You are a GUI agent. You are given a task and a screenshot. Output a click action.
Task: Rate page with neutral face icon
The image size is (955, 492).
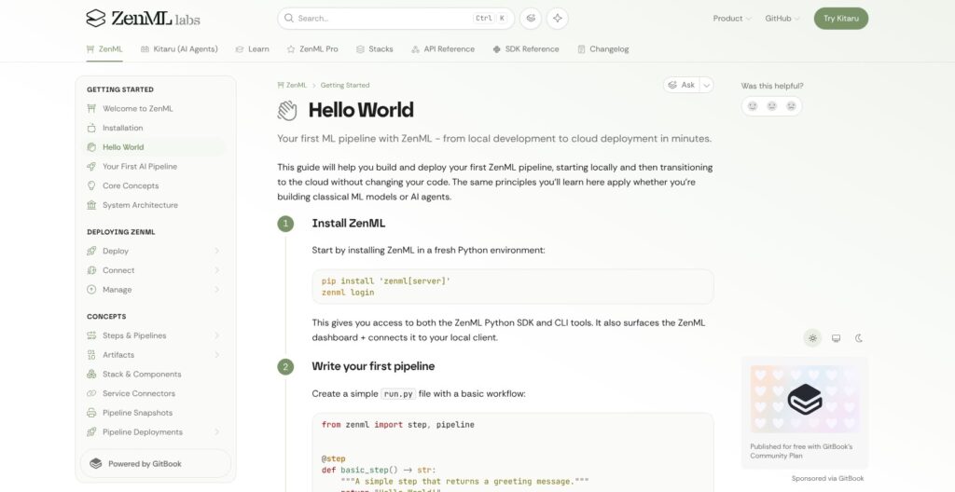click(x=771, y=106)
